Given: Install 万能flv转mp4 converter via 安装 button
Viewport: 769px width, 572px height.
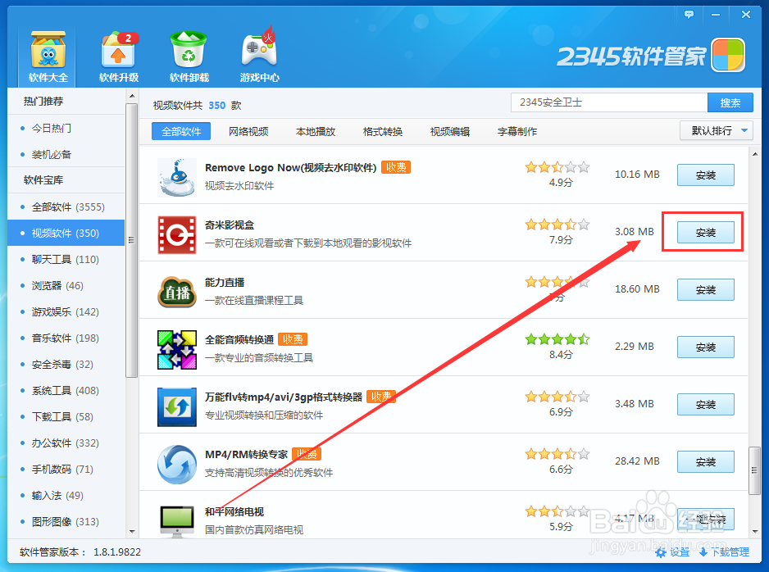Looking at the screenshot, I should (x=706, y=404).
